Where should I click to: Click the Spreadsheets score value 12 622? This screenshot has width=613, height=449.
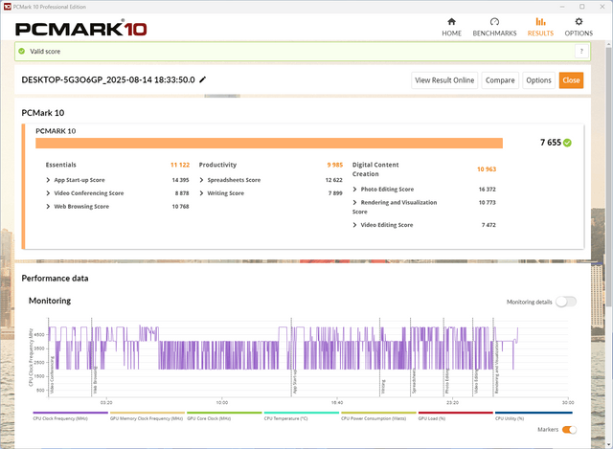(334, 180)
